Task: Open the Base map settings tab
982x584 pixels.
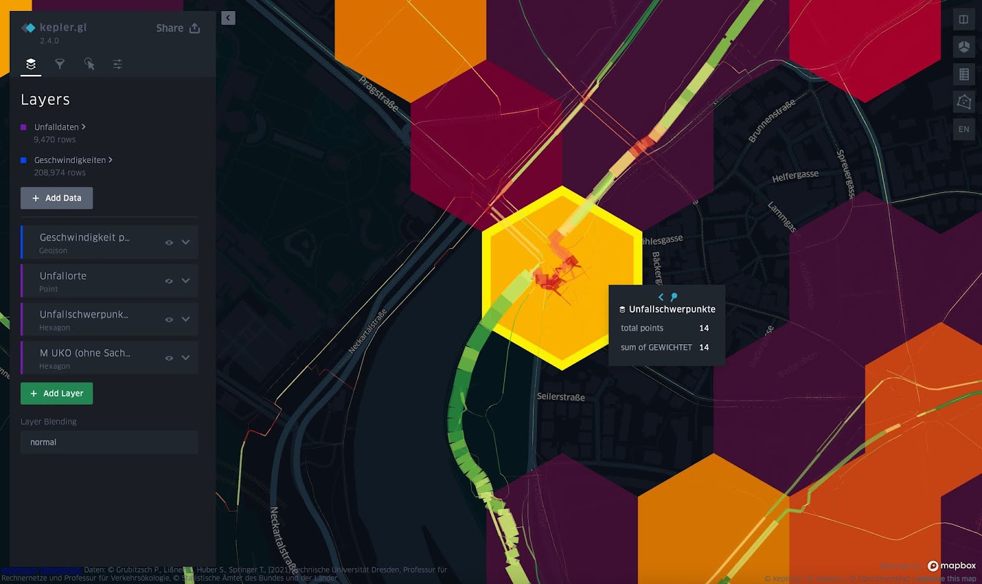Action: [x=117, y=64]
